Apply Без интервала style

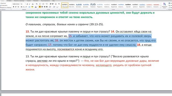72,5
